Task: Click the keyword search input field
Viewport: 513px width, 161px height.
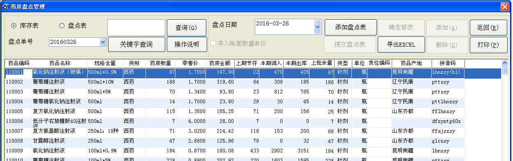Action: [x=136, y=27]
